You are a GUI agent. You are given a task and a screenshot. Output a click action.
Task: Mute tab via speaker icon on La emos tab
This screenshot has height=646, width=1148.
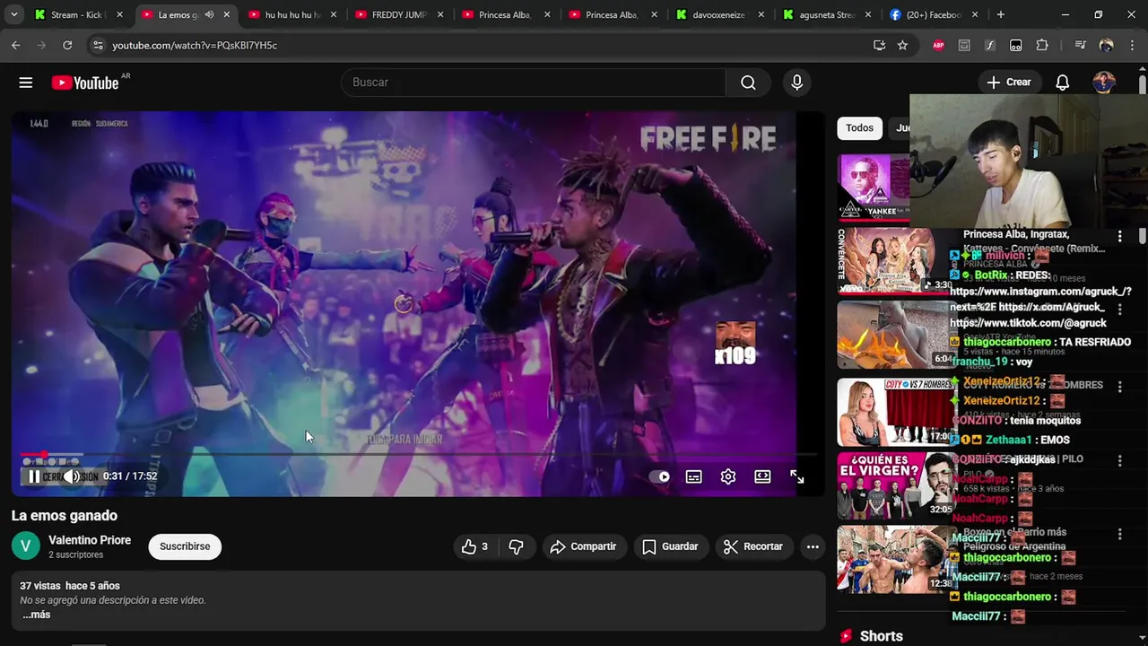(x=209, y=14)
